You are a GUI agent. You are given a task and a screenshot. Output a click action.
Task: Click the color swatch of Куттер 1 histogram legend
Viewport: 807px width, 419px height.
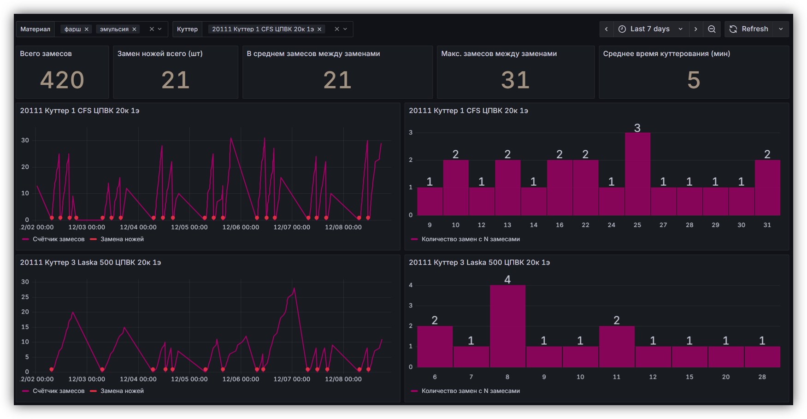(x=414, y=239)
